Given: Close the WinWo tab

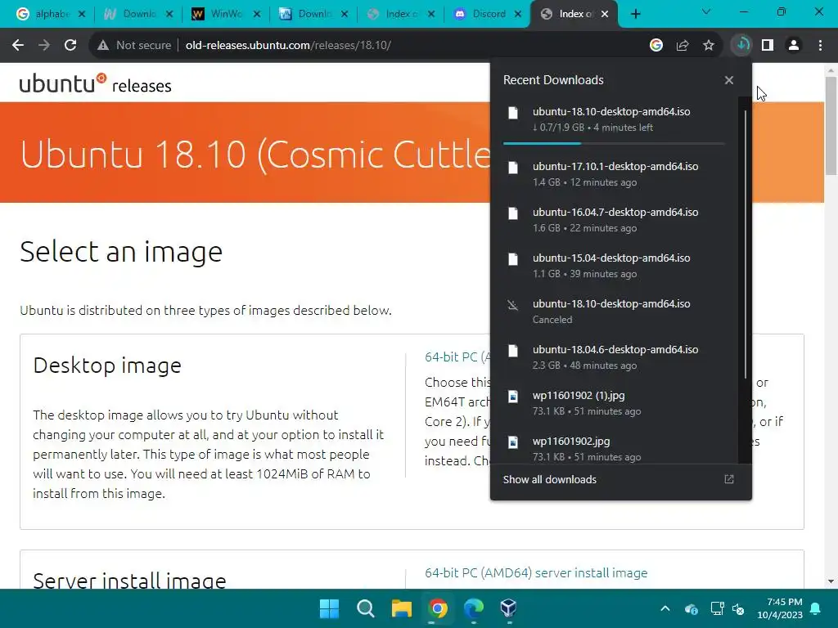Looking at the screenshot, I should tap(256, 14).
